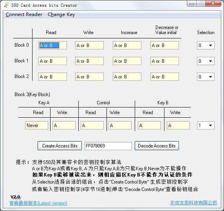Click the Block 3(Key Block) label
The width and height of the screenshot is (224, 211).
click(32, 95)
